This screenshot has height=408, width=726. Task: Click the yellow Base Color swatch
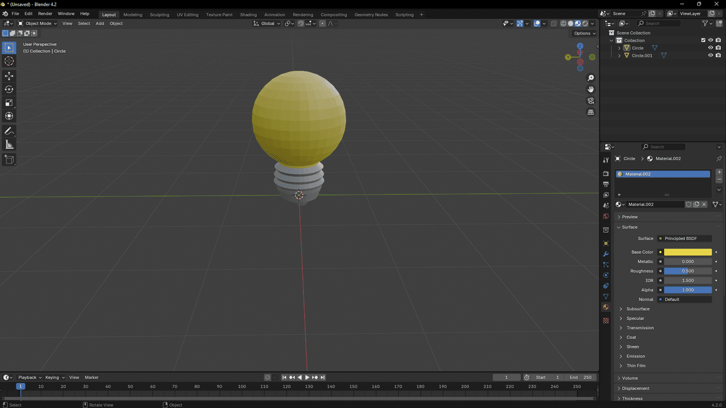coord(687,252)
